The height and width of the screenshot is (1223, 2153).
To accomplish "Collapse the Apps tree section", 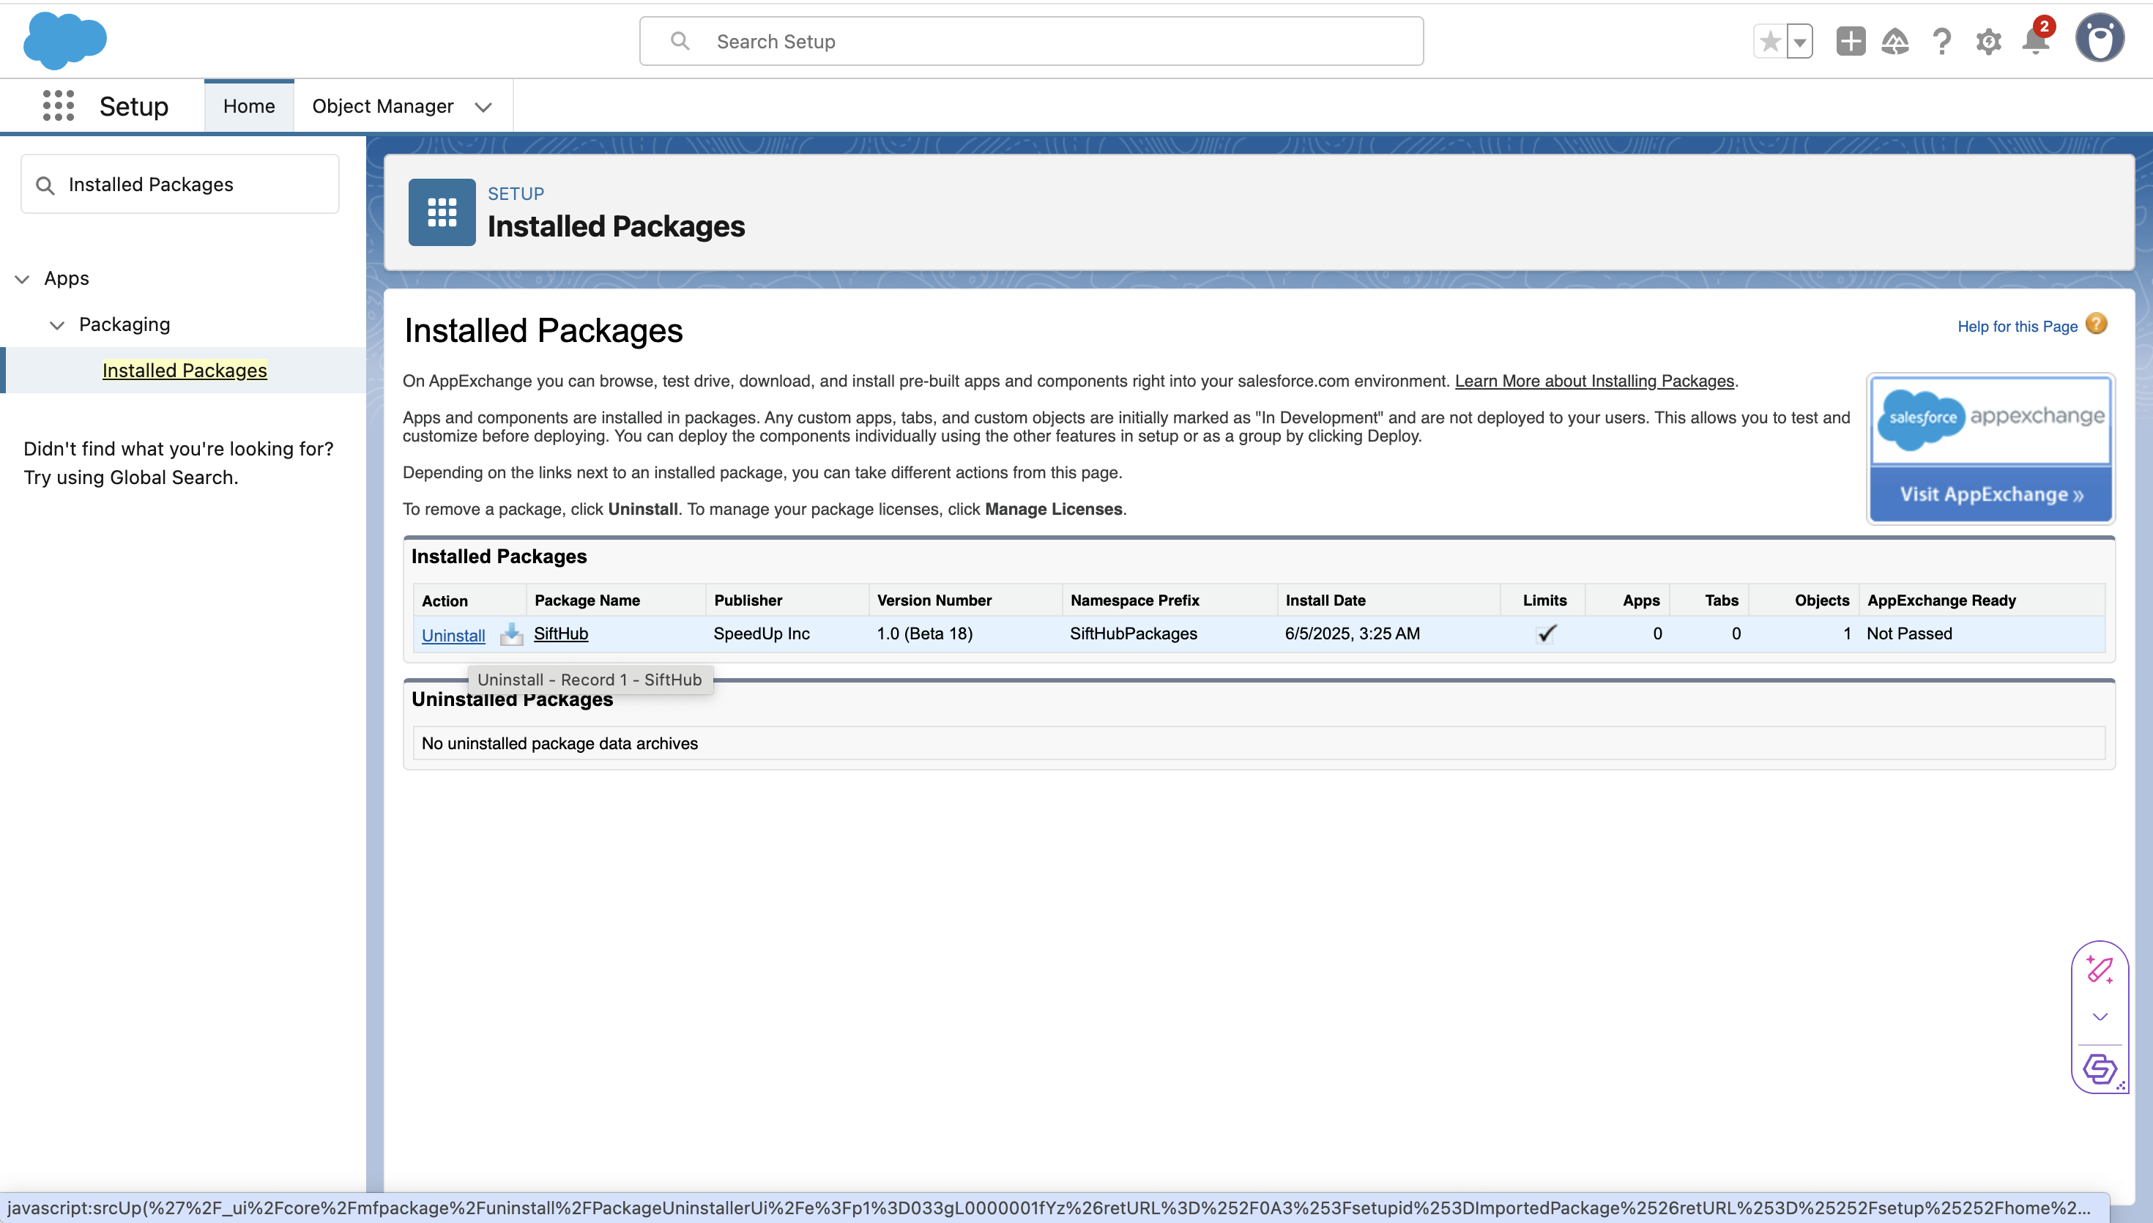I will (23, 279).
